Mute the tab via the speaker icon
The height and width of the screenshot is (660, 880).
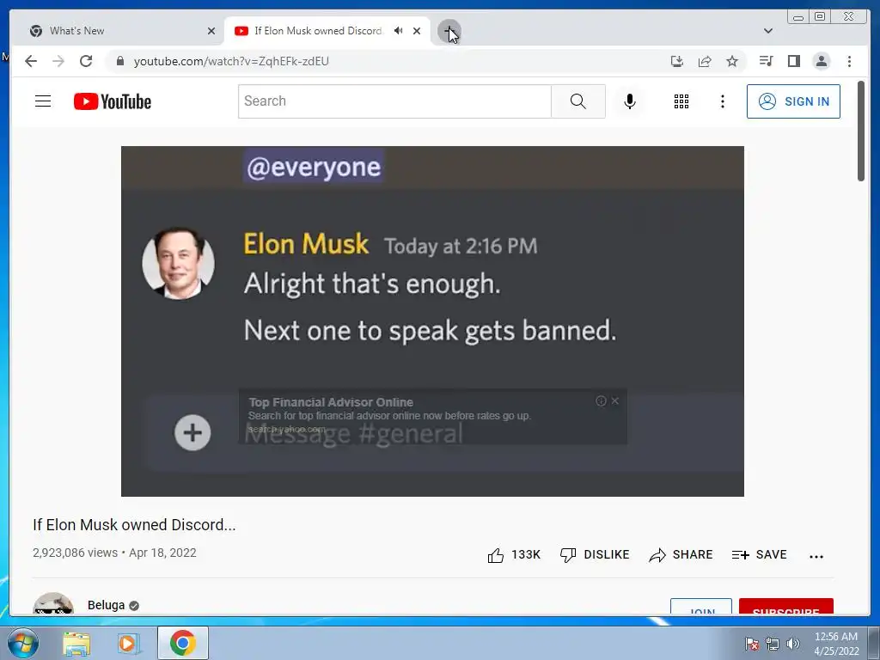(x=398, y=31)
